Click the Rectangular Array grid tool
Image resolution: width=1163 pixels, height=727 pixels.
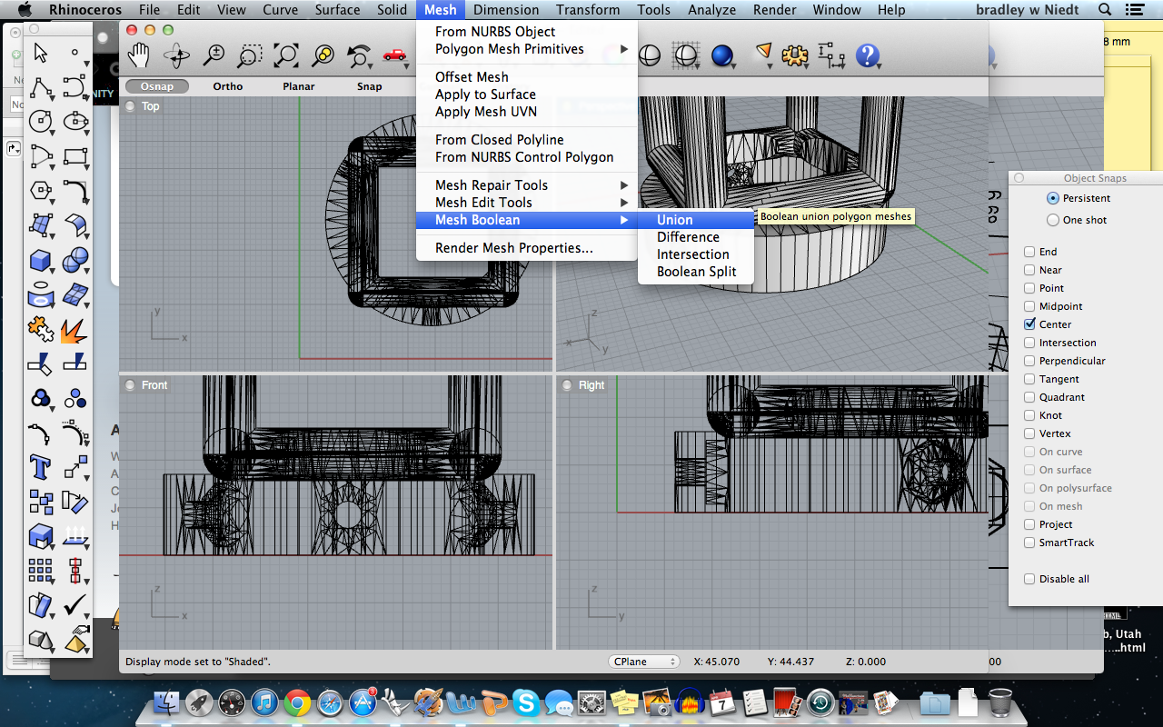click(41, 570)
